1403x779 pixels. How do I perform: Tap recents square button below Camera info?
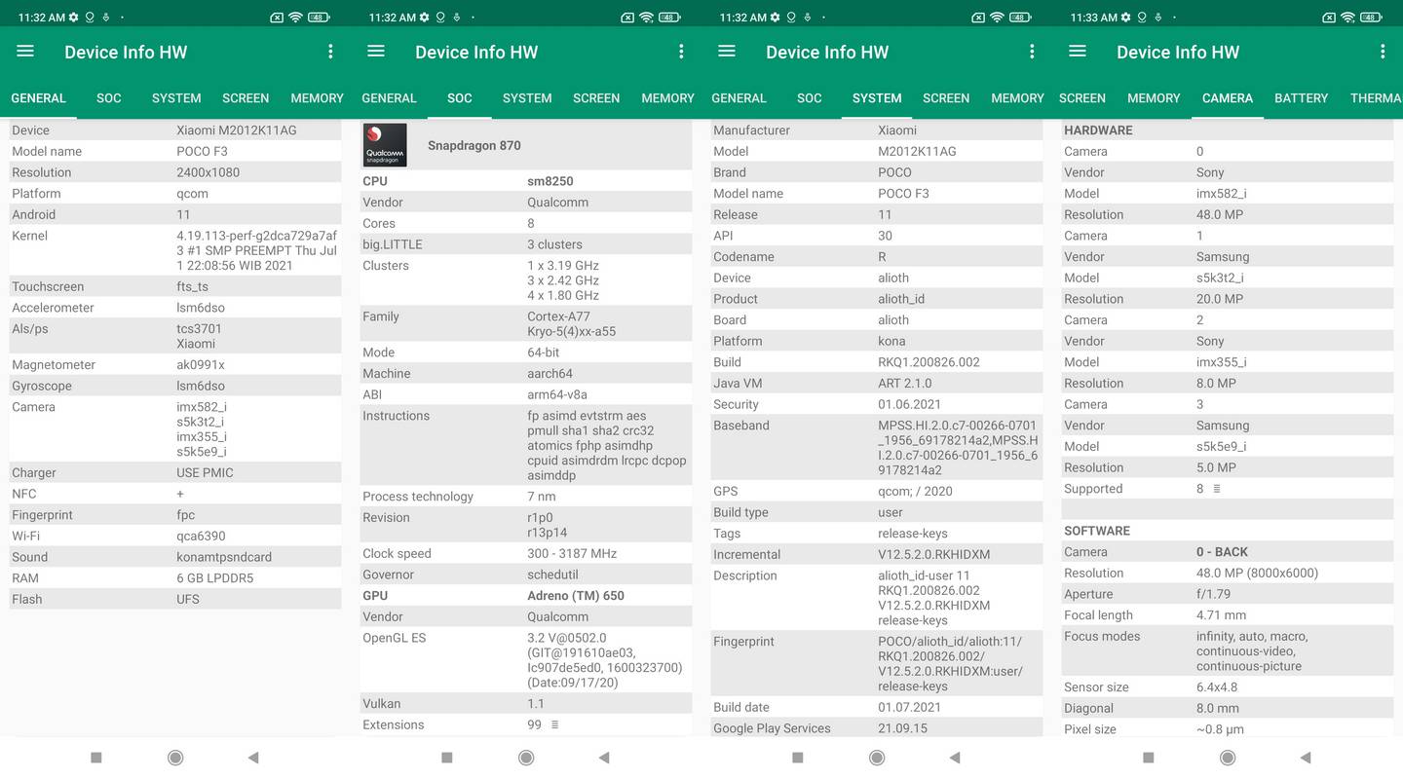click(1149, 758)
